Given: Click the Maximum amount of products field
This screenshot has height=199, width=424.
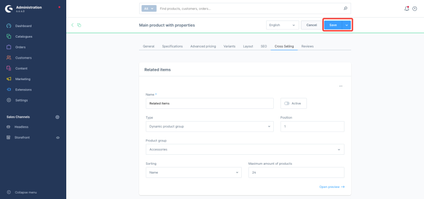Looking at the screenshot, I should 296,172.
